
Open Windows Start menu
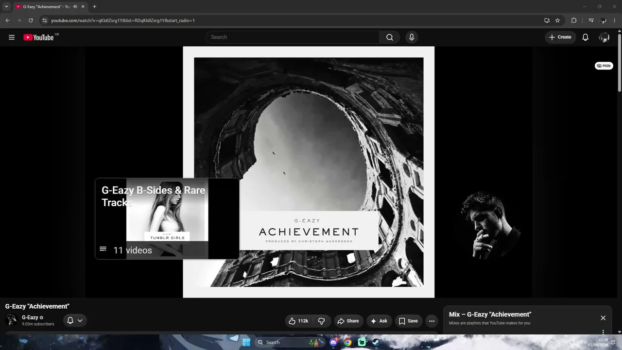(246, 342)
